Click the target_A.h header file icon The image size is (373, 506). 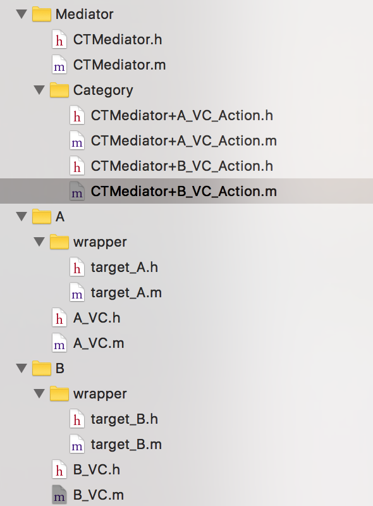(x=77, y=268)
